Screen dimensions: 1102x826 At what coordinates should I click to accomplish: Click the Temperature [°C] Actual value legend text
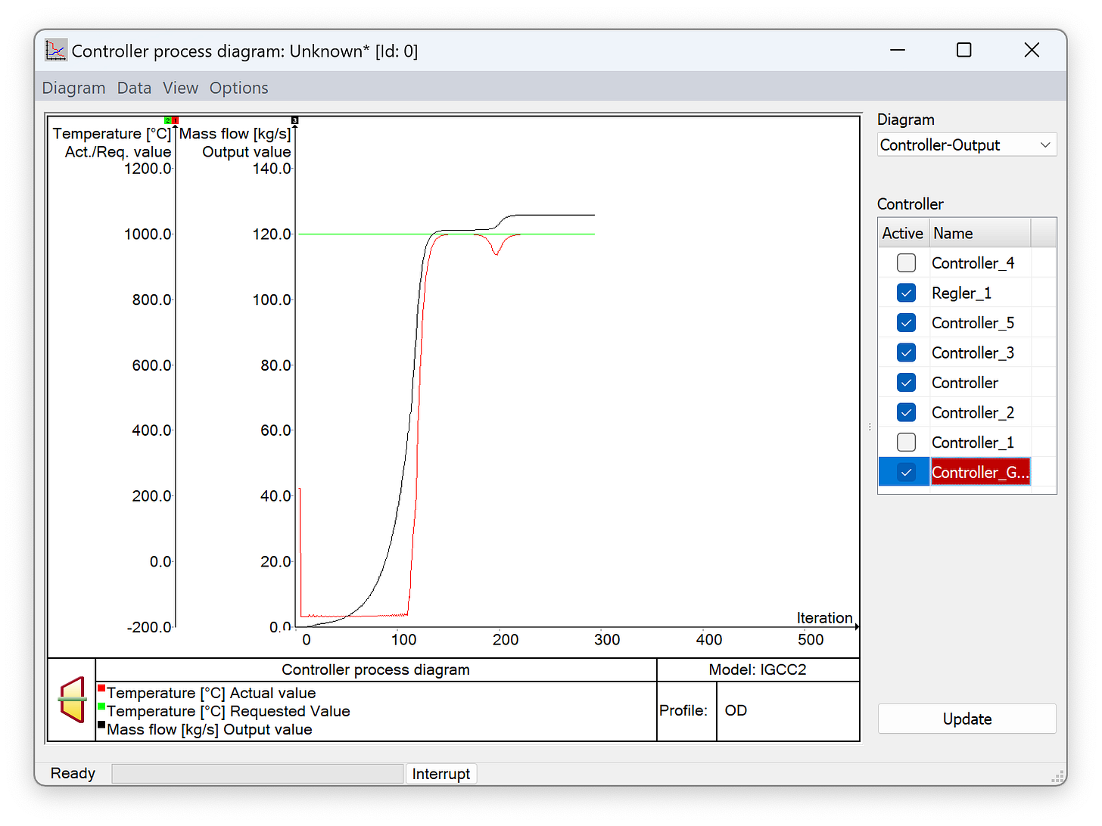[x=211, y=693]
